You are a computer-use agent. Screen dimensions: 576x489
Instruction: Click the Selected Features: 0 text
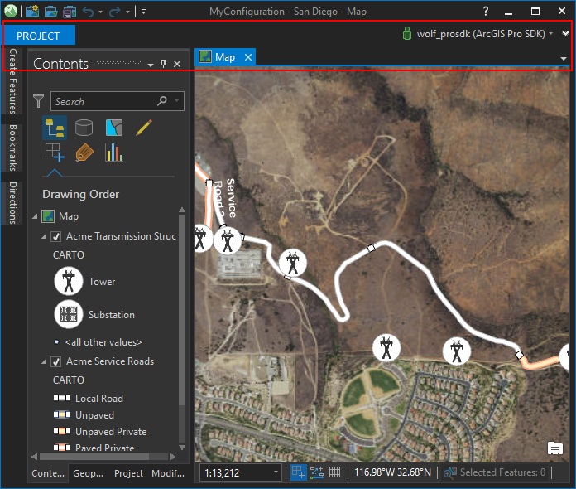point(502,472)
